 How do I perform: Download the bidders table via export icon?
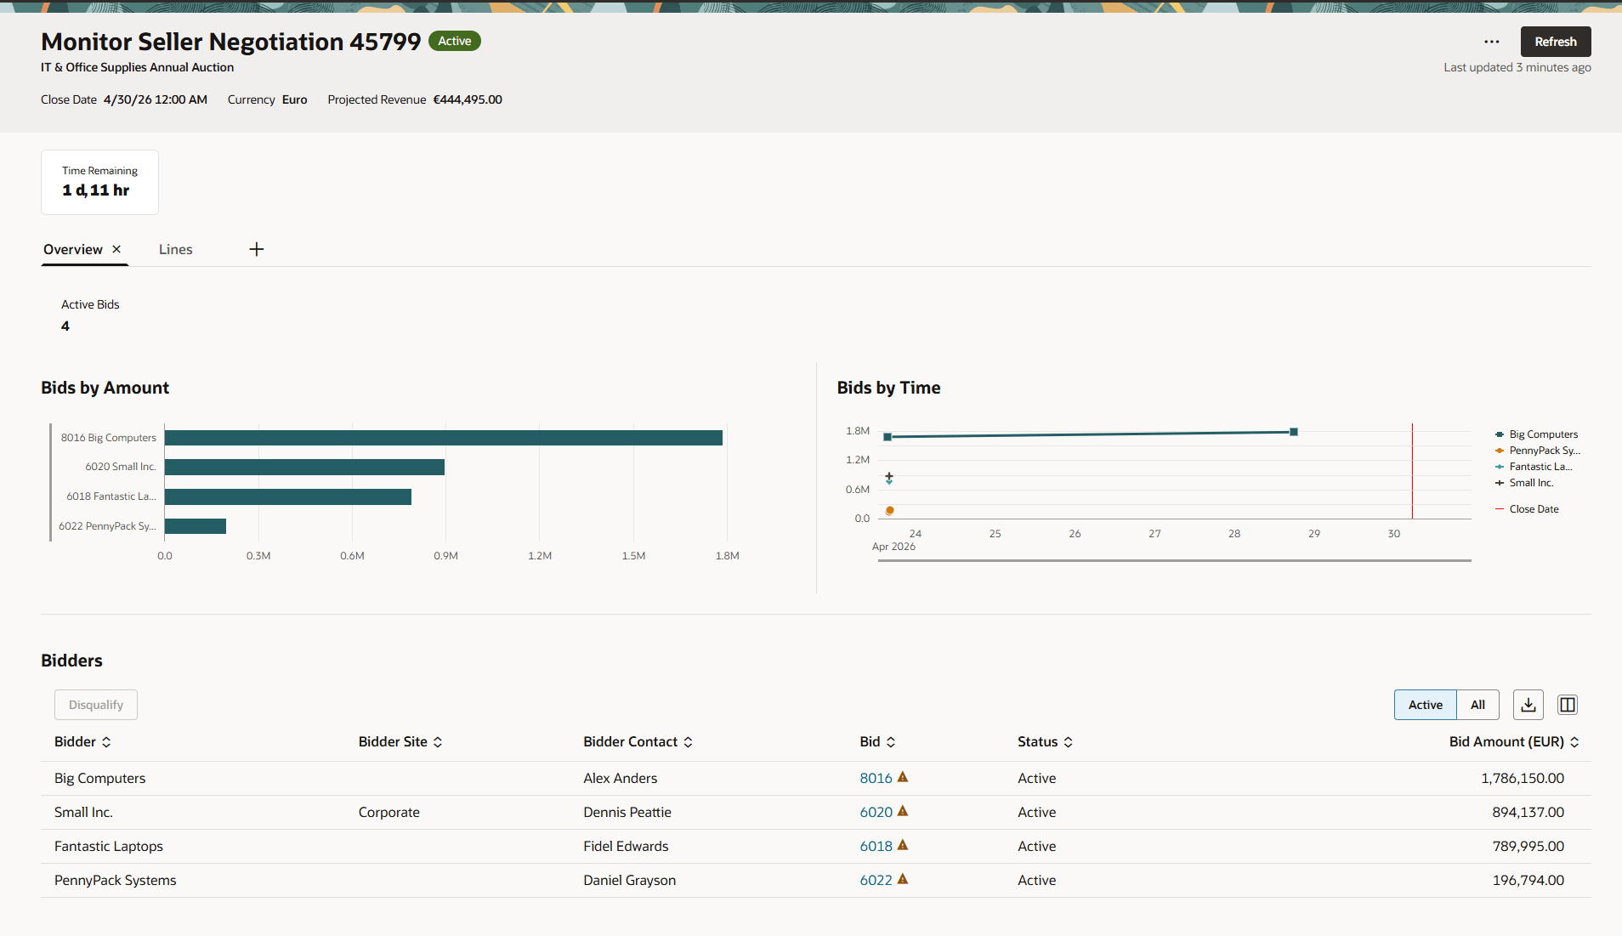(x=1528, y=705)
